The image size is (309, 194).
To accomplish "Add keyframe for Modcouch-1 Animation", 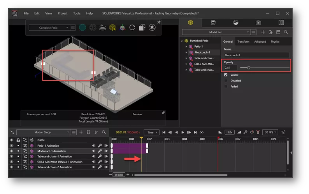I will 100,151.
